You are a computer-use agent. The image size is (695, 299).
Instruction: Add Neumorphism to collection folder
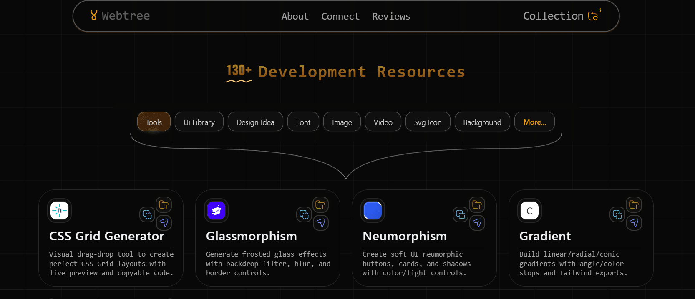click(477, 205)
